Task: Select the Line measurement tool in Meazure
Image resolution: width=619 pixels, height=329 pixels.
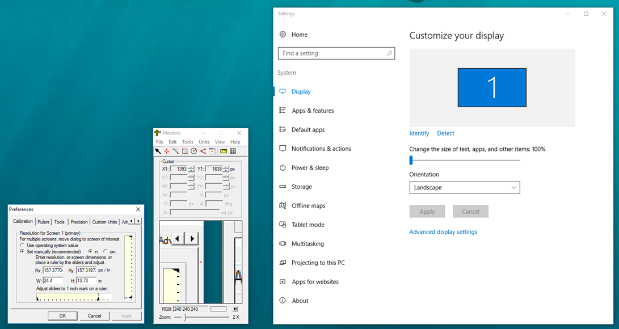Action: click(176, 151)
